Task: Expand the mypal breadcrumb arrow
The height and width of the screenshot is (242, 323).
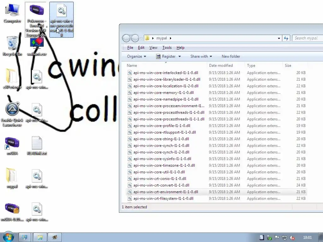Action: tap(171, 38)
